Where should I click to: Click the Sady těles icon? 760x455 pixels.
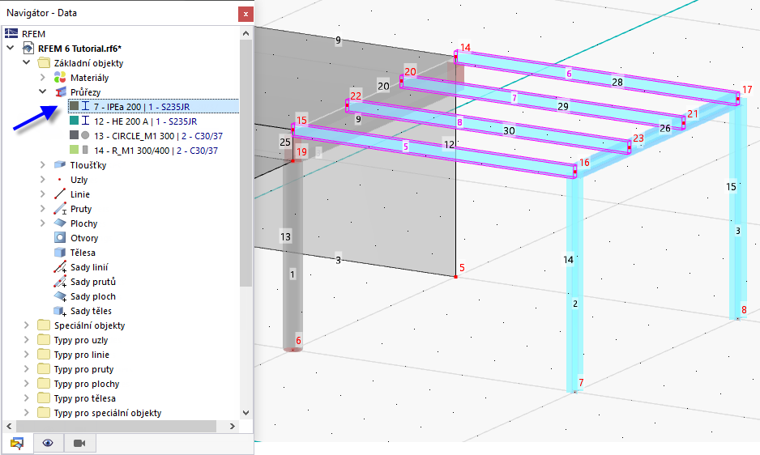(x=60, y=311)
